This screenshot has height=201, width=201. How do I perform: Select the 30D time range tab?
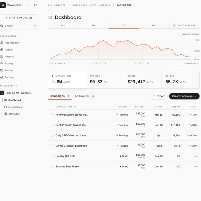click(x=124, y=25)
